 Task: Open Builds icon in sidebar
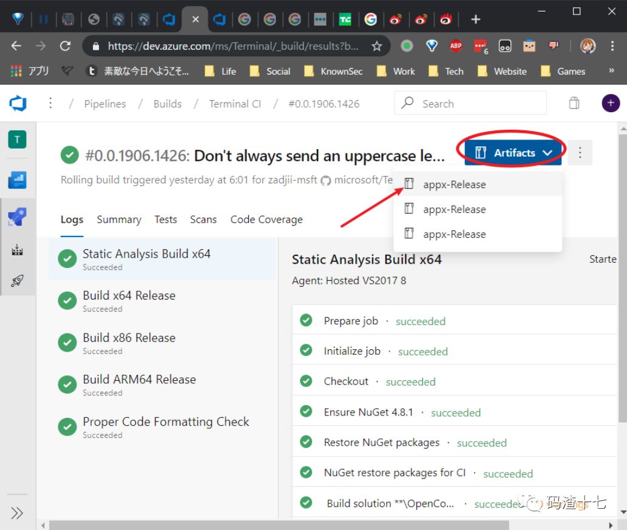17,250
